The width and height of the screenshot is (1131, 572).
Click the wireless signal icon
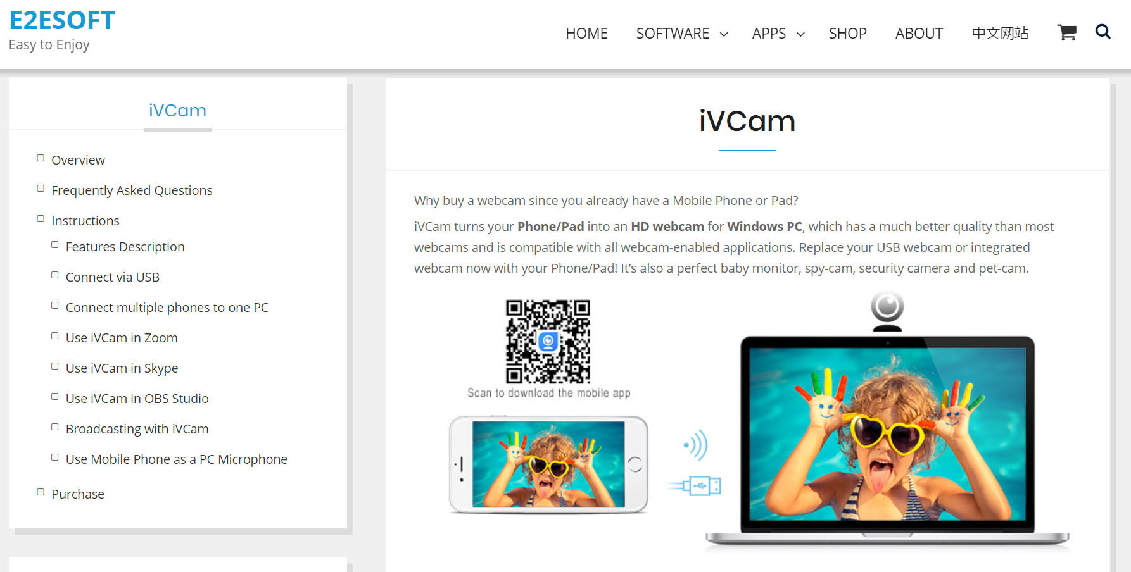tap(695, 445)
